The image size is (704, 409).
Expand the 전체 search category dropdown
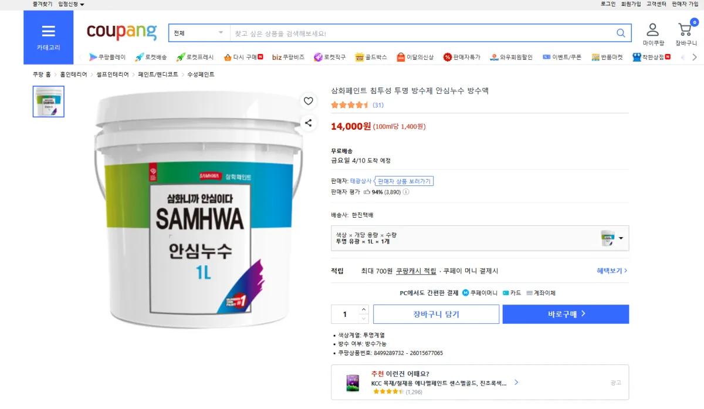pyautogui.click(x=199, y=33)
